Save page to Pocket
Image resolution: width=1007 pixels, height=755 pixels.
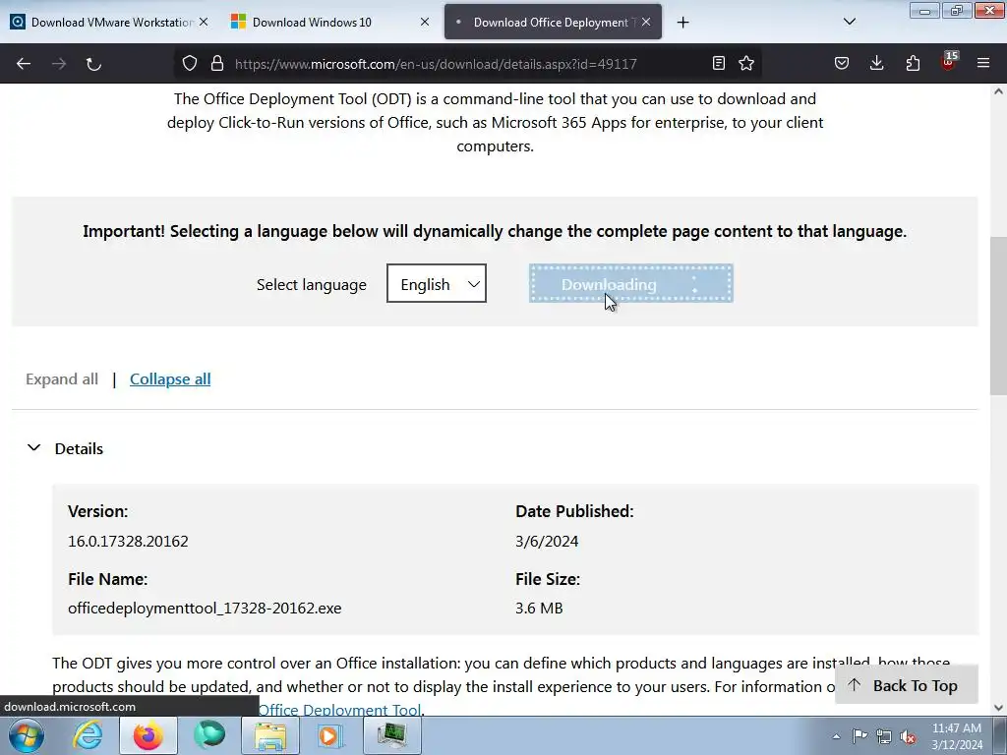pos(842,63)
